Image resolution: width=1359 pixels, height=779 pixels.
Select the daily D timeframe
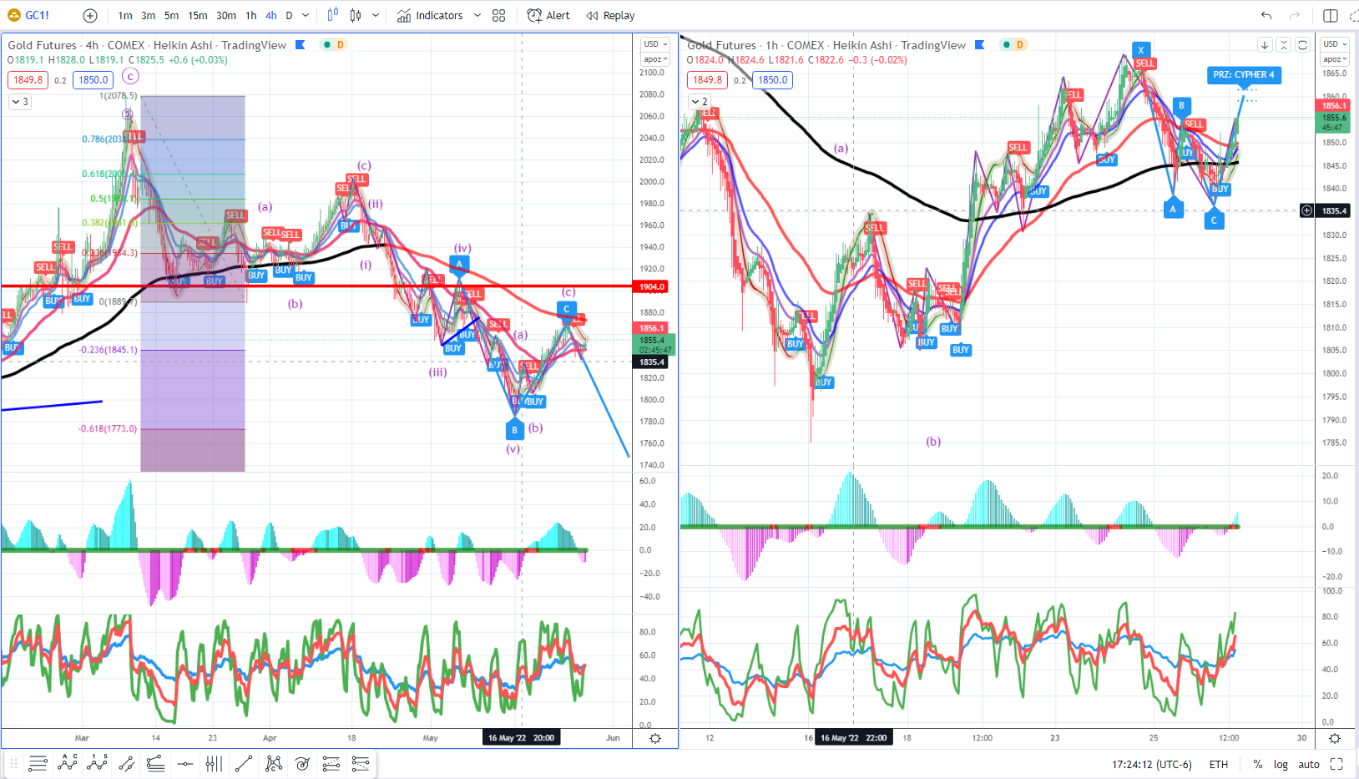coord(290,15)
